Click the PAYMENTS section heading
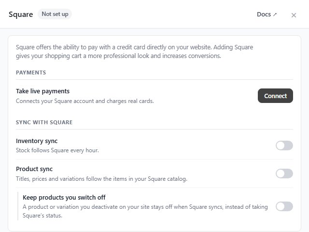 31,72
